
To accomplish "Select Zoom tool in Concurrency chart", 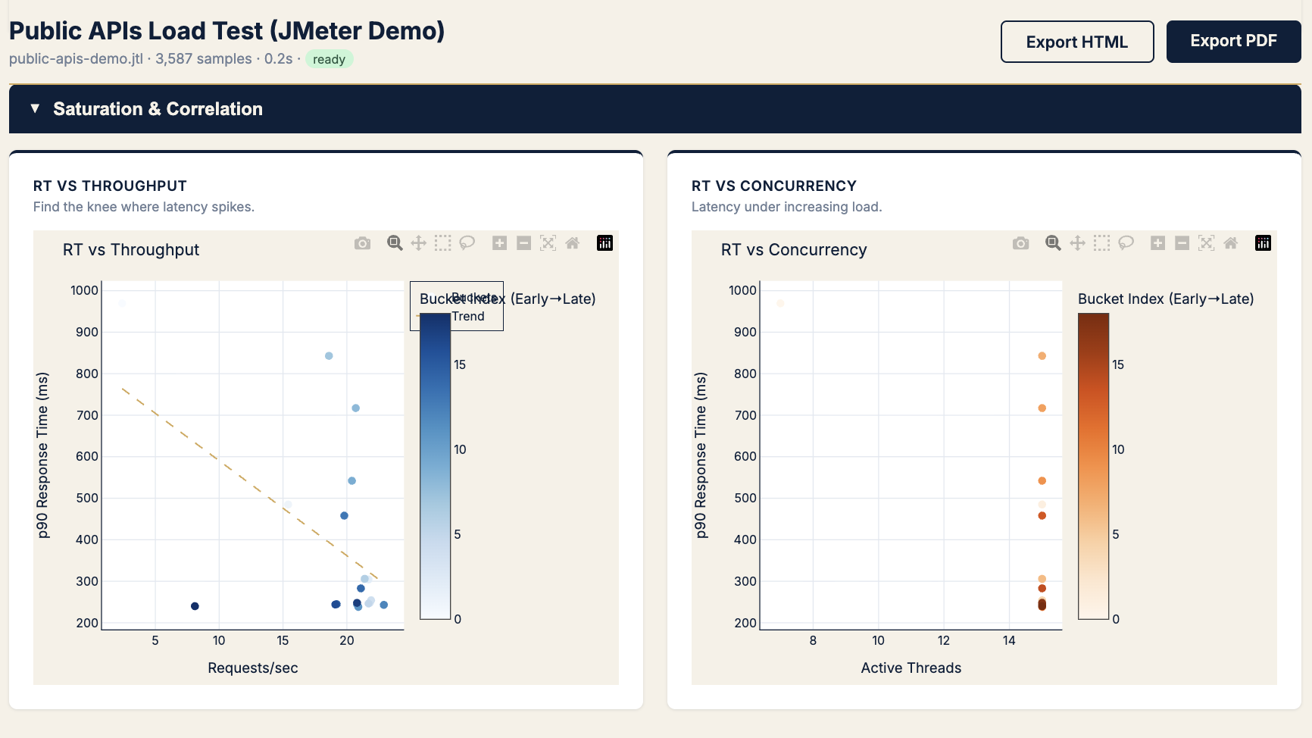I will coord(1053,243).
